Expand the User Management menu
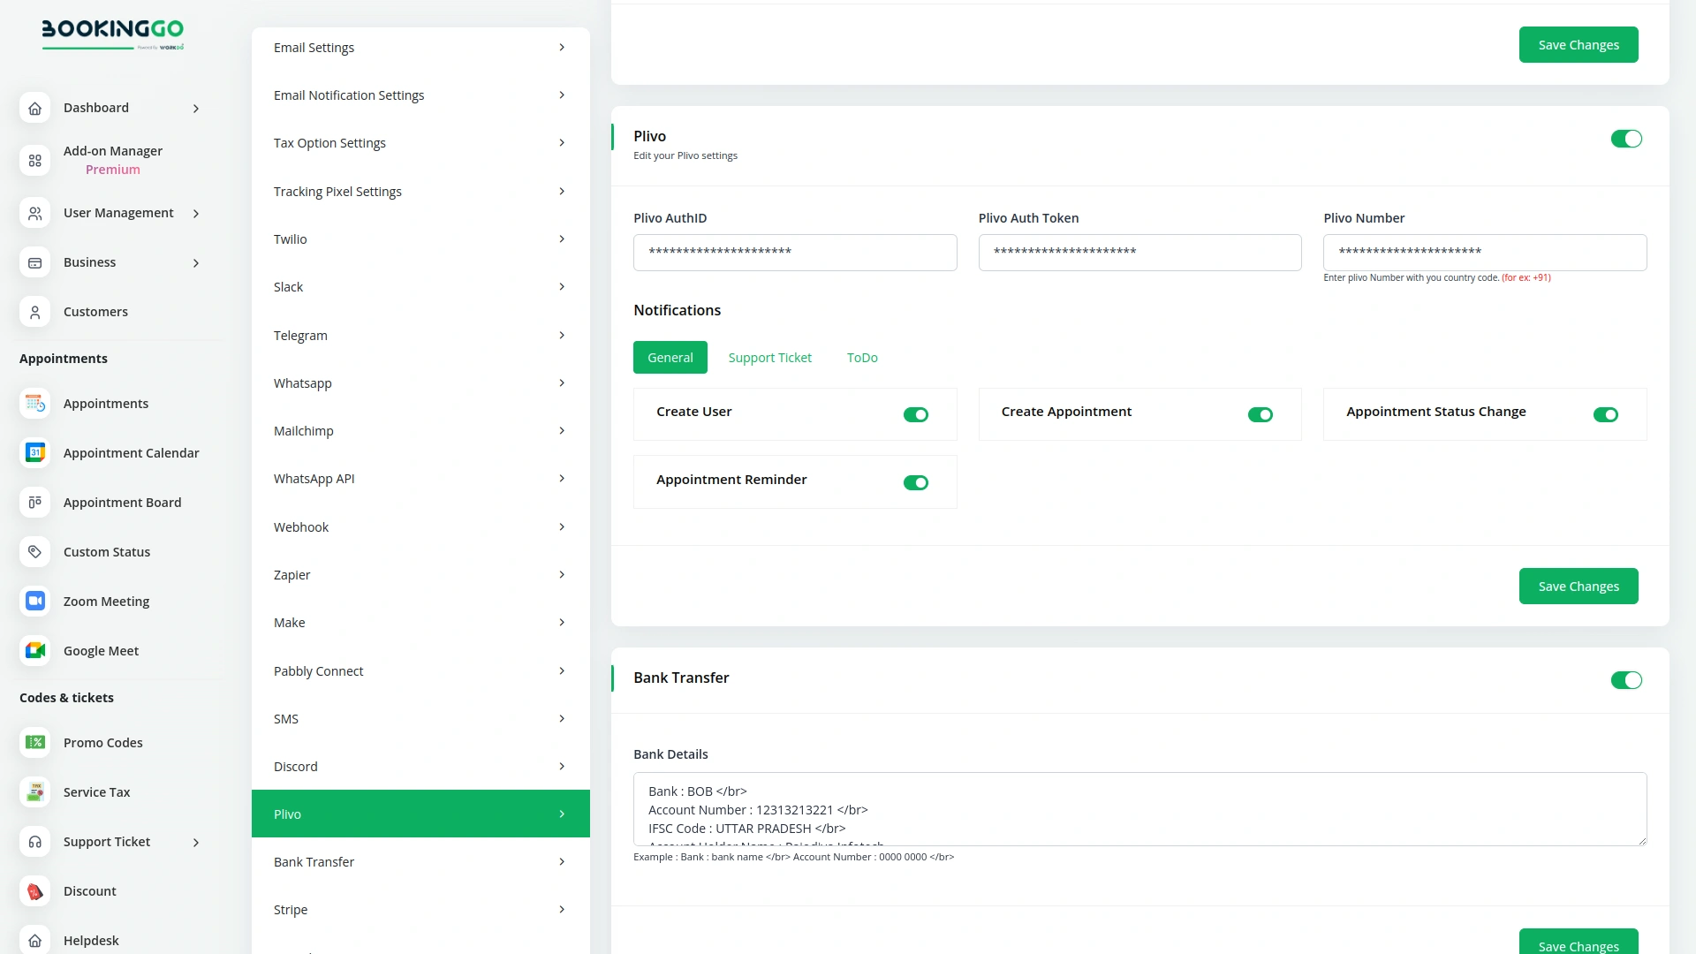Viewport: 1696px width, 954px height. coord(118,212)
